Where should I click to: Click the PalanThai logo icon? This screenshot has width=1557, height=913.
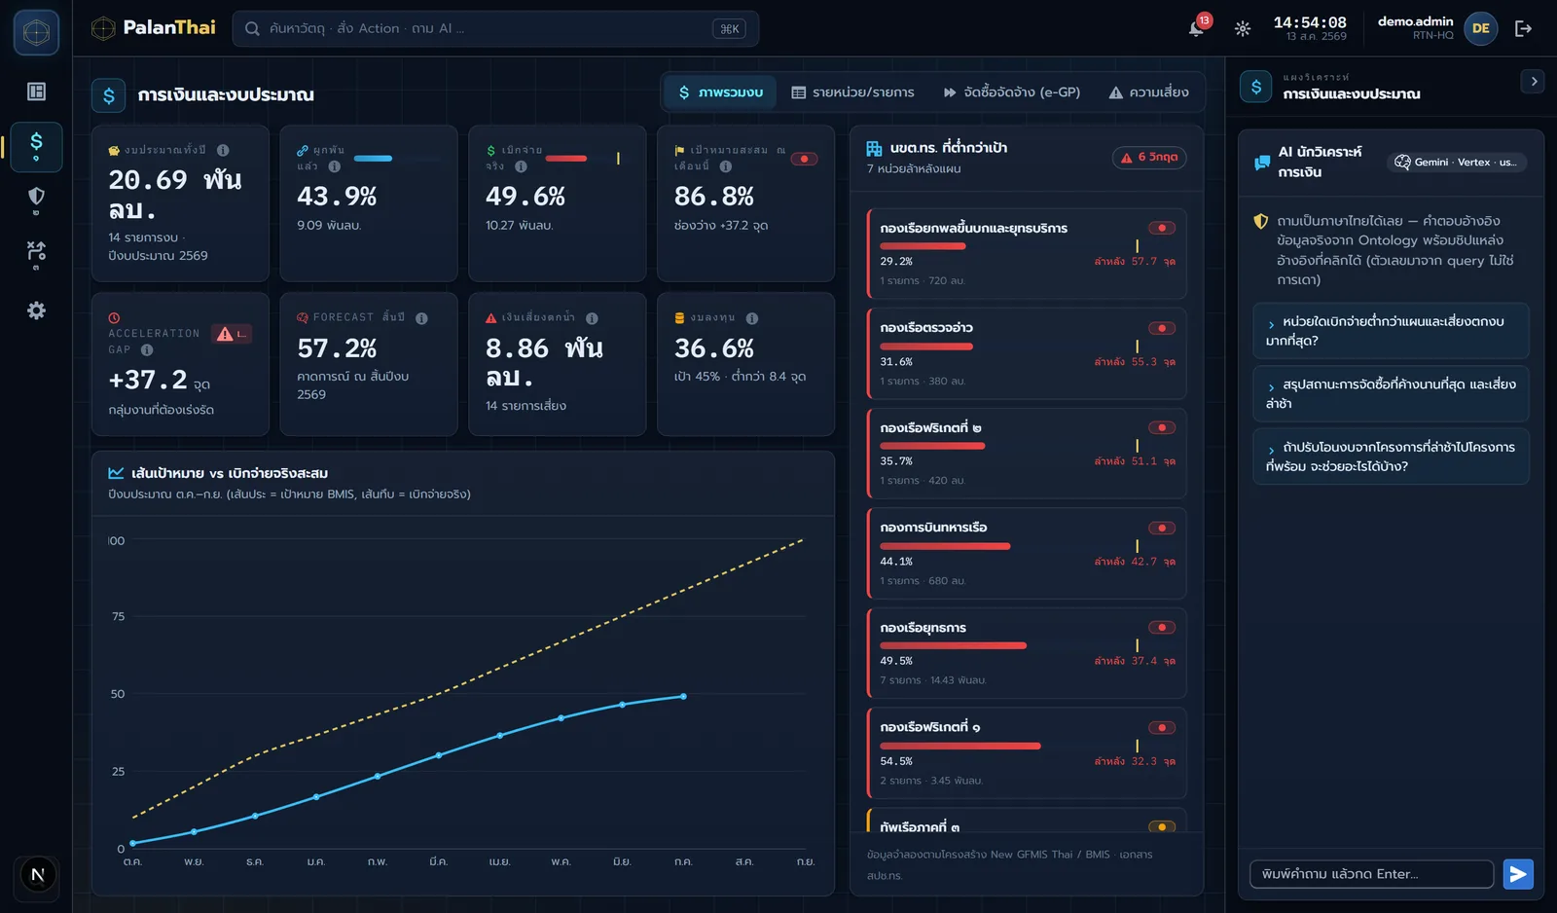[x=103, y=28]
